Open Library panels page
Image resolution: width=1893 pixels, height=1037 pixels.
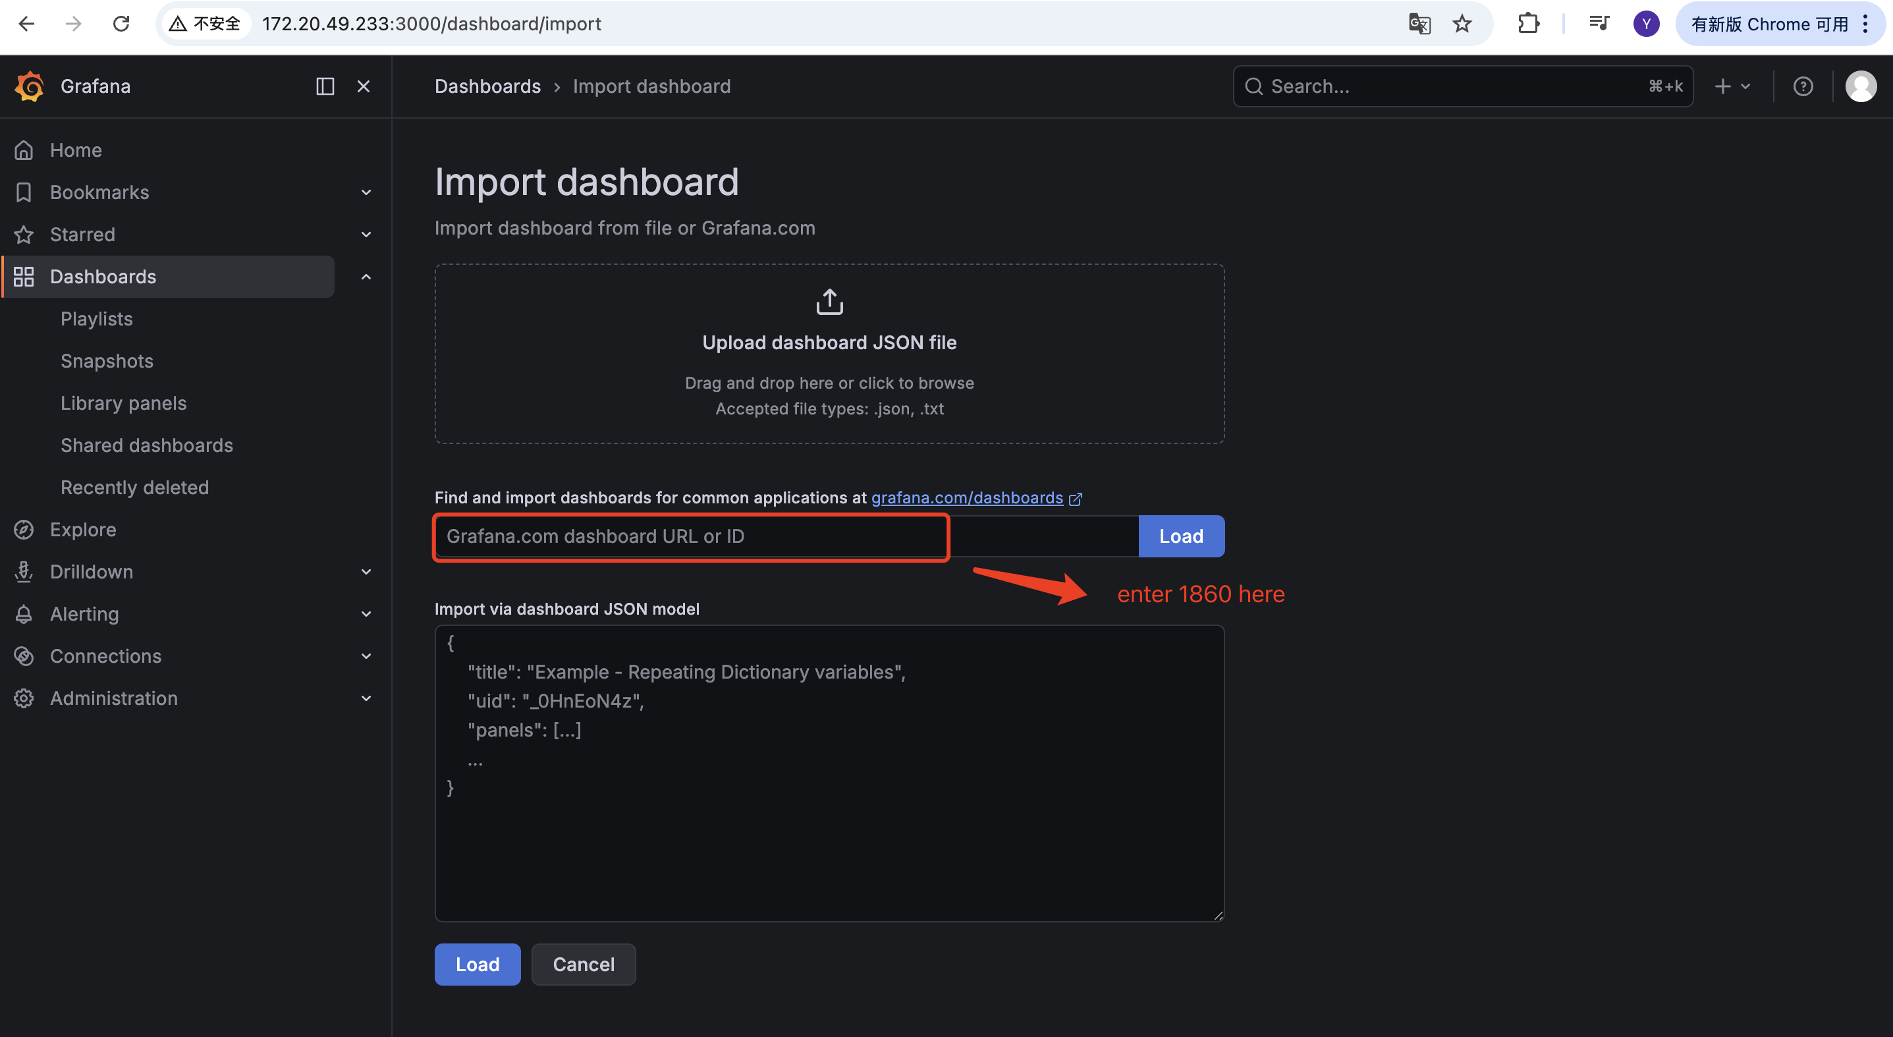click(x=123, y=403)
